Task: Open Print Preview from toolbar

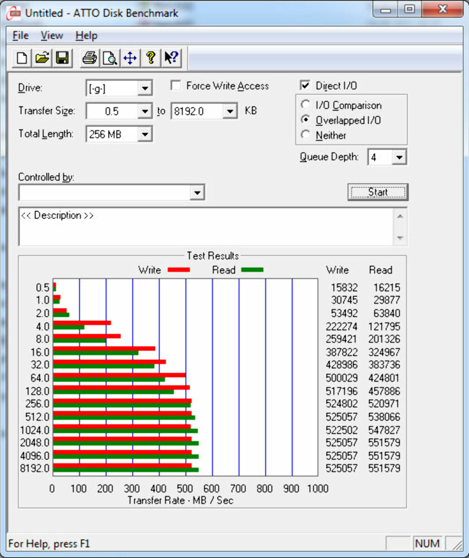Action: [110, 58]
